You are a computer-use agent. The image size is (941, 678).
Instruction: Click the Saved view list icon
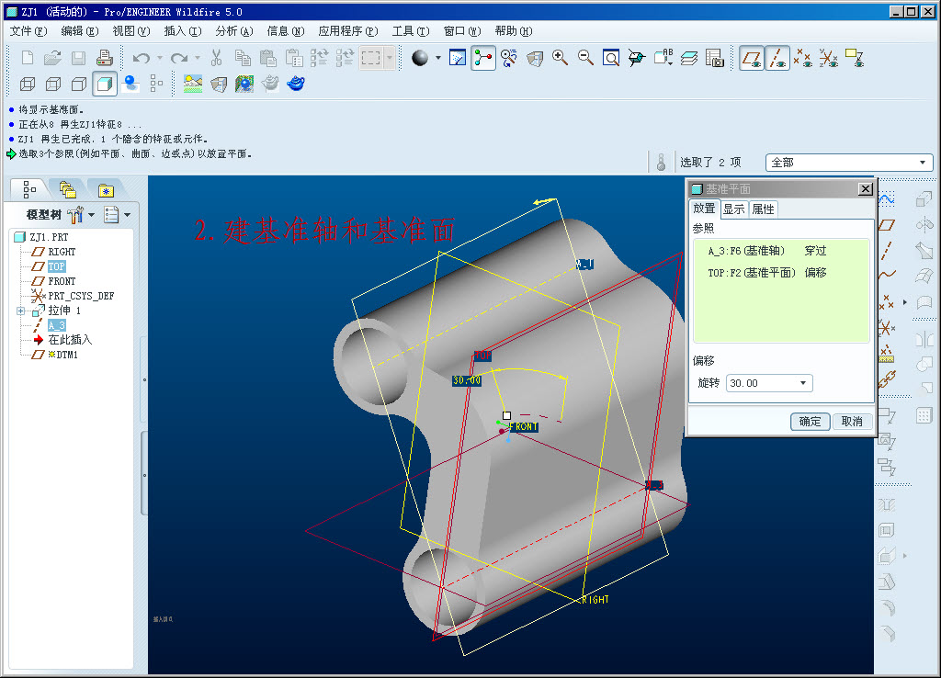(x=663, y=58)
